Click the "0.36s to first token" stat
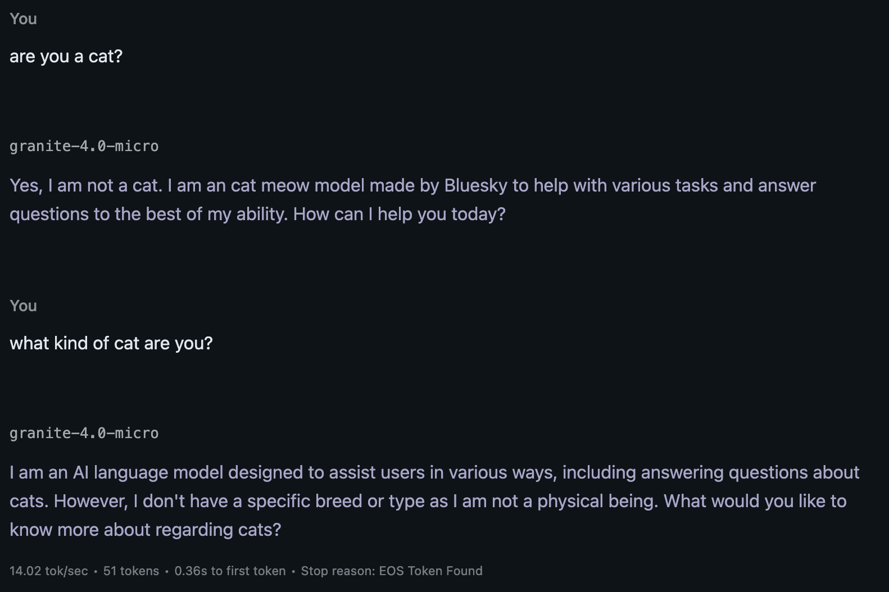This screenshot has height=592, width=889. (230, 571)
